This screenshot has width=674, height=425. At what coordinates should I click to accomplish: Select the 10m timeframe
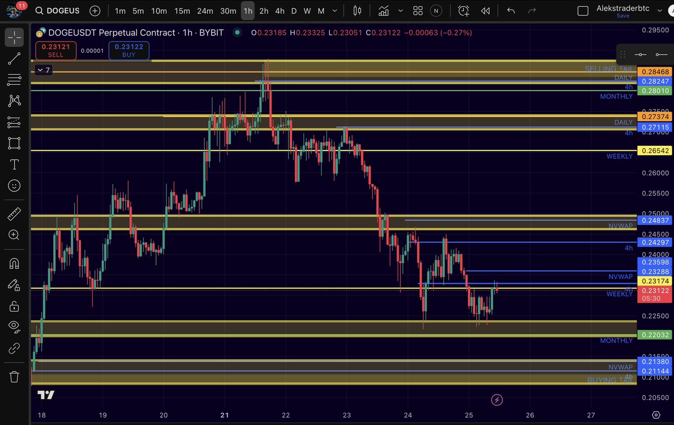[x=159, y=11]
